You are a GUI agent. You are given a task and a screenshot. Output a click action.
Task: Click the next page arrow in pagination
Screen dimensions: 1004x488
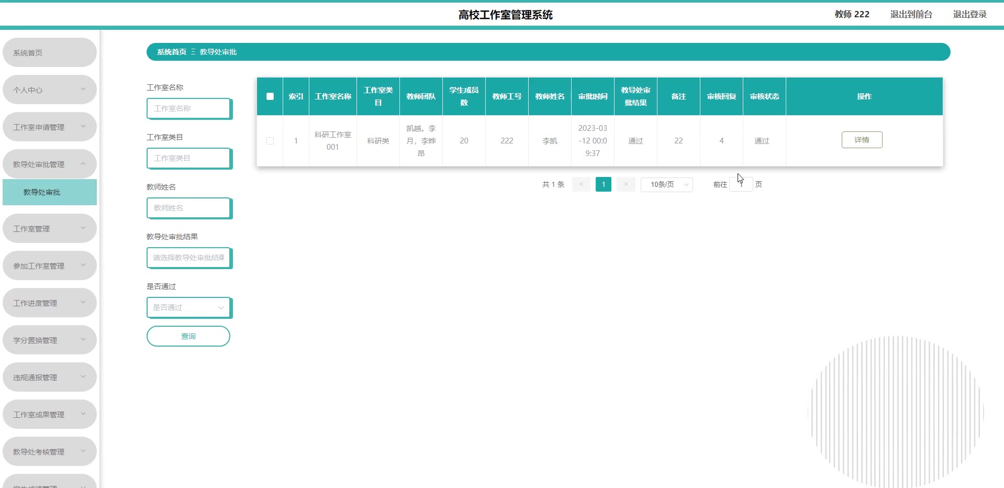(x=626, y=184)
